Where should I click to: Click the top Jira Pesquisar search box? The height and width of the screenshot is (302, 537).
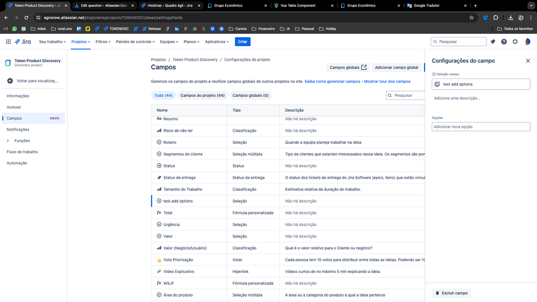pos(459,42)
